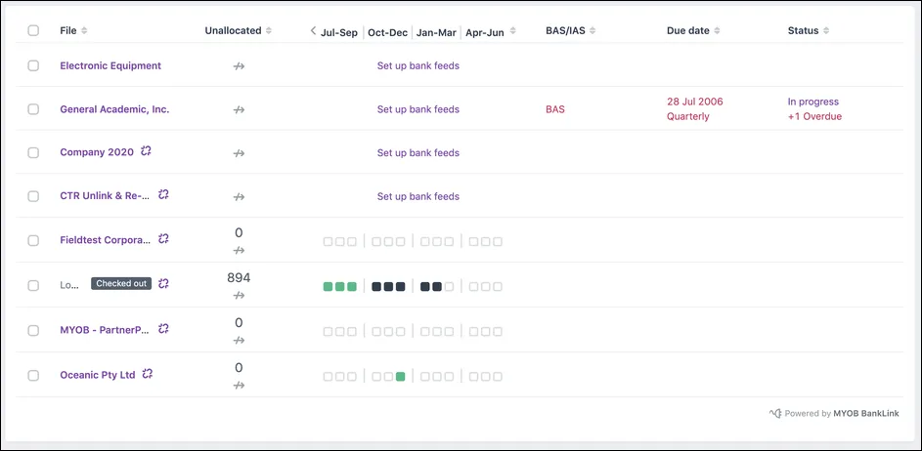The height and width of the screenshot is (451, 922).
Task: Click the MYOB BankLink plug icon in footer
Action: pos(775,414)
